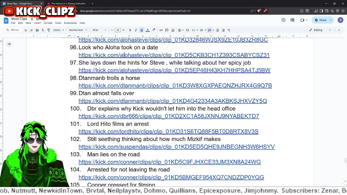Open line and paragraph spacing options
The height and width of the screenshot is (195, 347).
187,30
